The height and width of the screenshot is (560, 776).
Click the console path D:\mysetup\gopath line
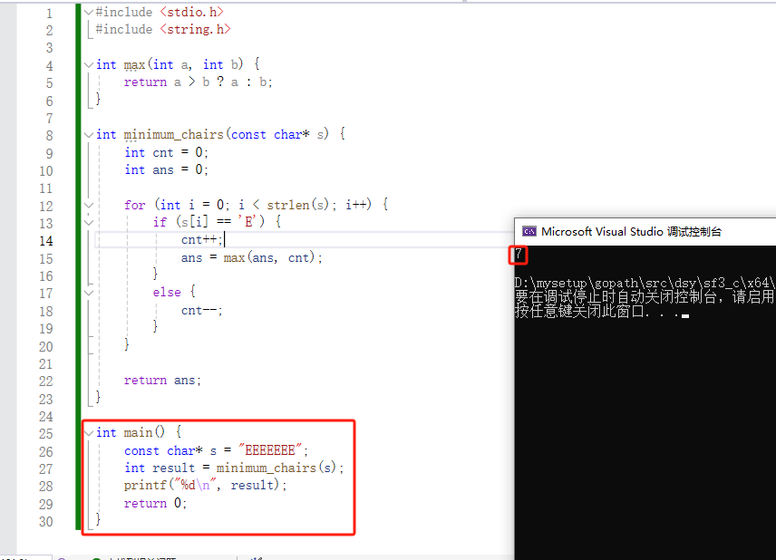(645, 283)
